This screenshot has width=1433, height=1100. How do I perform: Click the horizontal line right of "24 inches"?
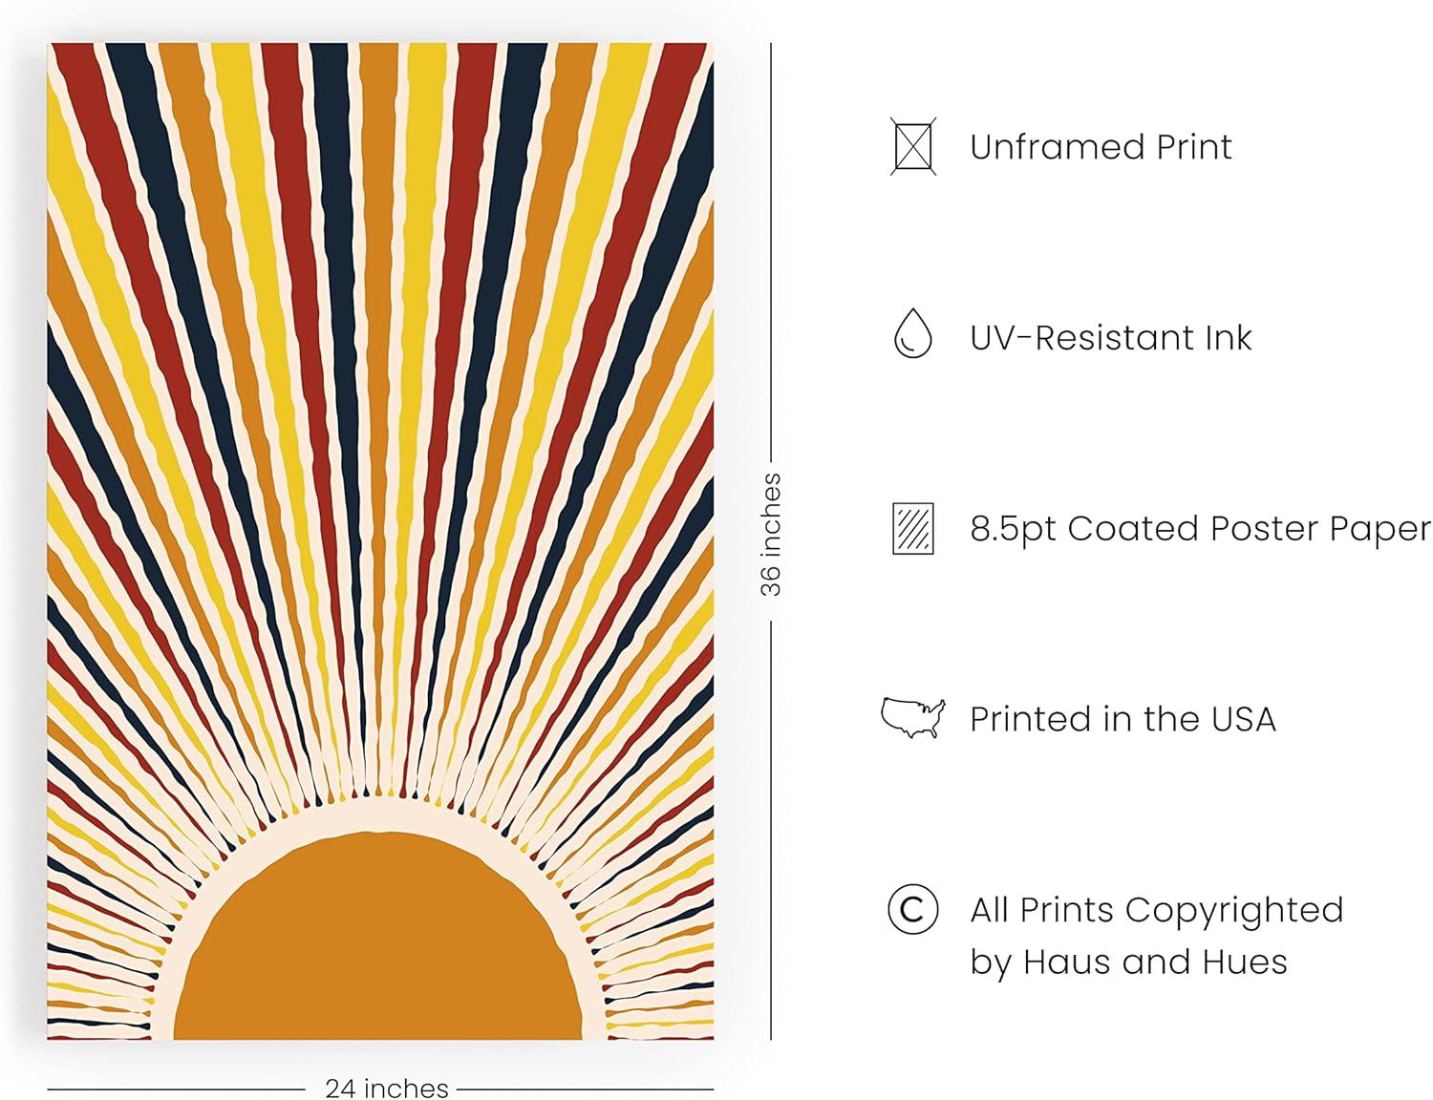pyautogui.click(x=585, y=1088)
